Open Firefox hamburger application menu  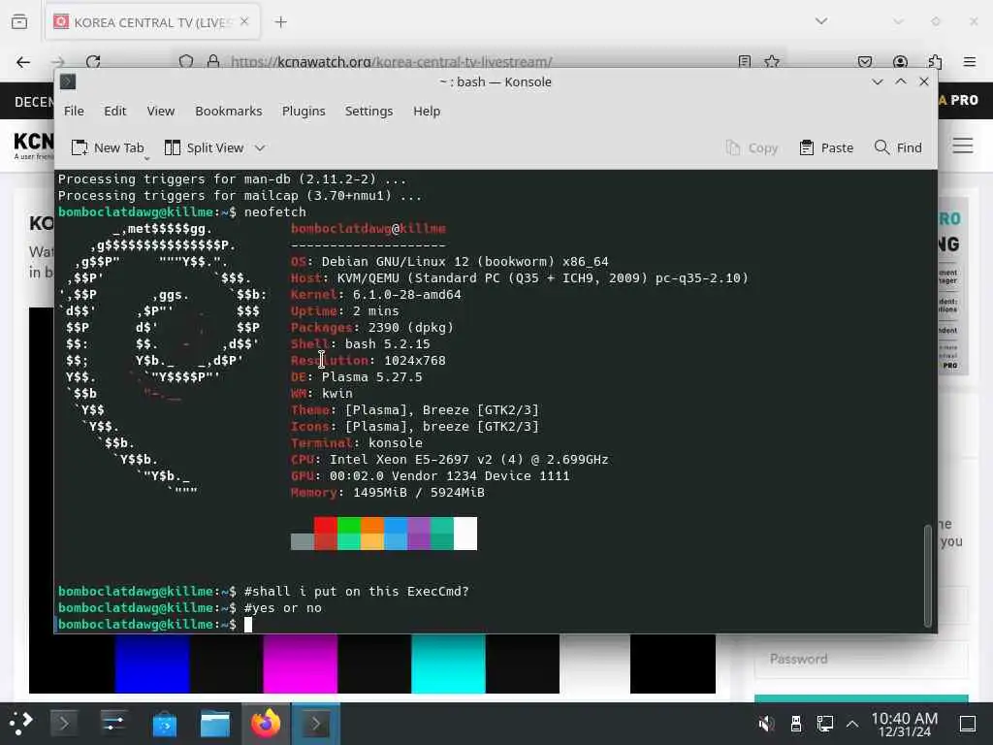tap(970, 62)
